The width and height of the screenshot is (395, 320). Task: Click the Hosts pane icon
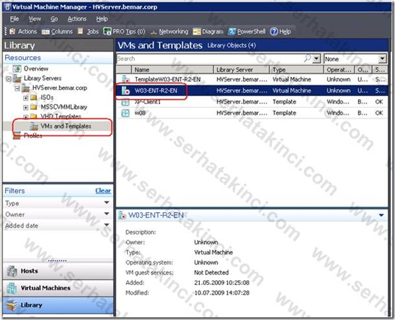pyautogui.click(x=12, y=271)
